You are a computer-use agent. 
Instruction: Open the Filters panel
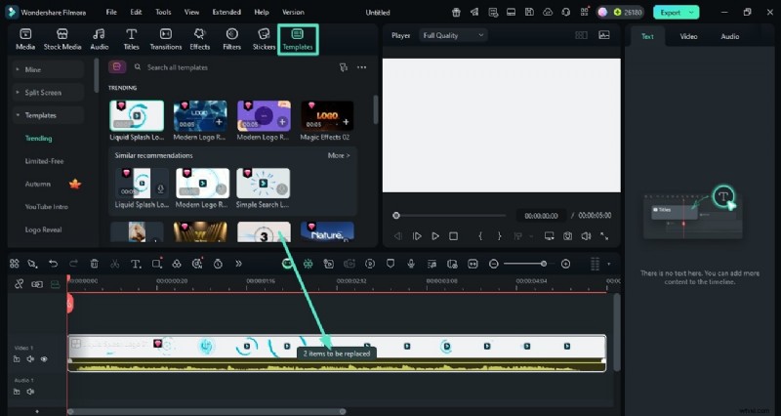tap(231, 39)
